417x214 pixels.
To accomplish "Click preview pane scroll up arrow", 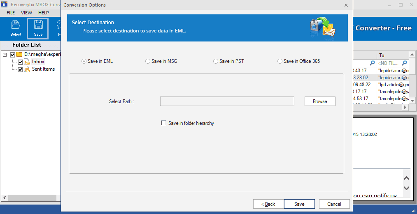I will pos(406,178).
